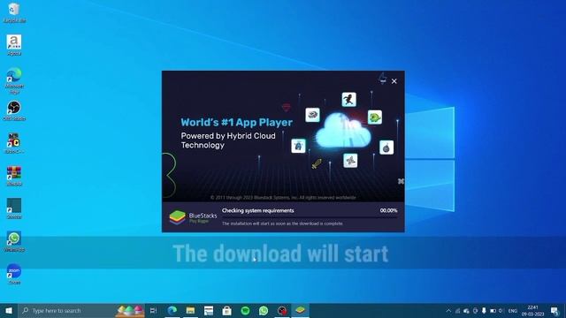
Task: Open the Agoda desktop shortcut
Action: (x=14, y=45)
